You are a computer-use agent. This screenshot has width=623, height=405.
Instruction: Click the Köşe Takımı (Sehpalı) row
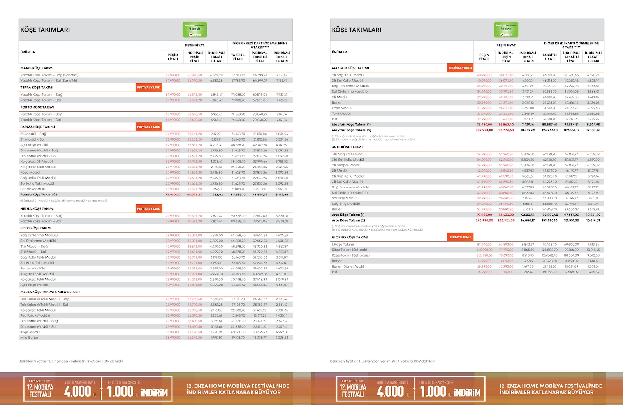coord(467,250)
